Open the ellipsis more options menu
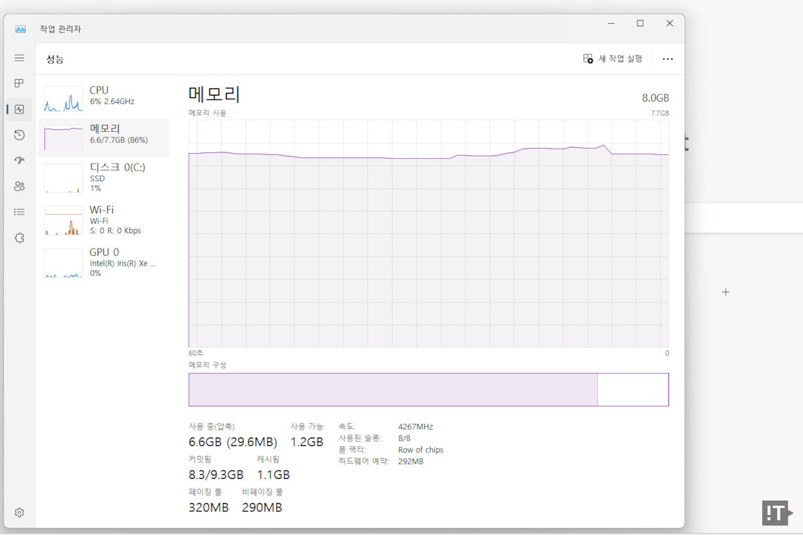 [667, 58]
